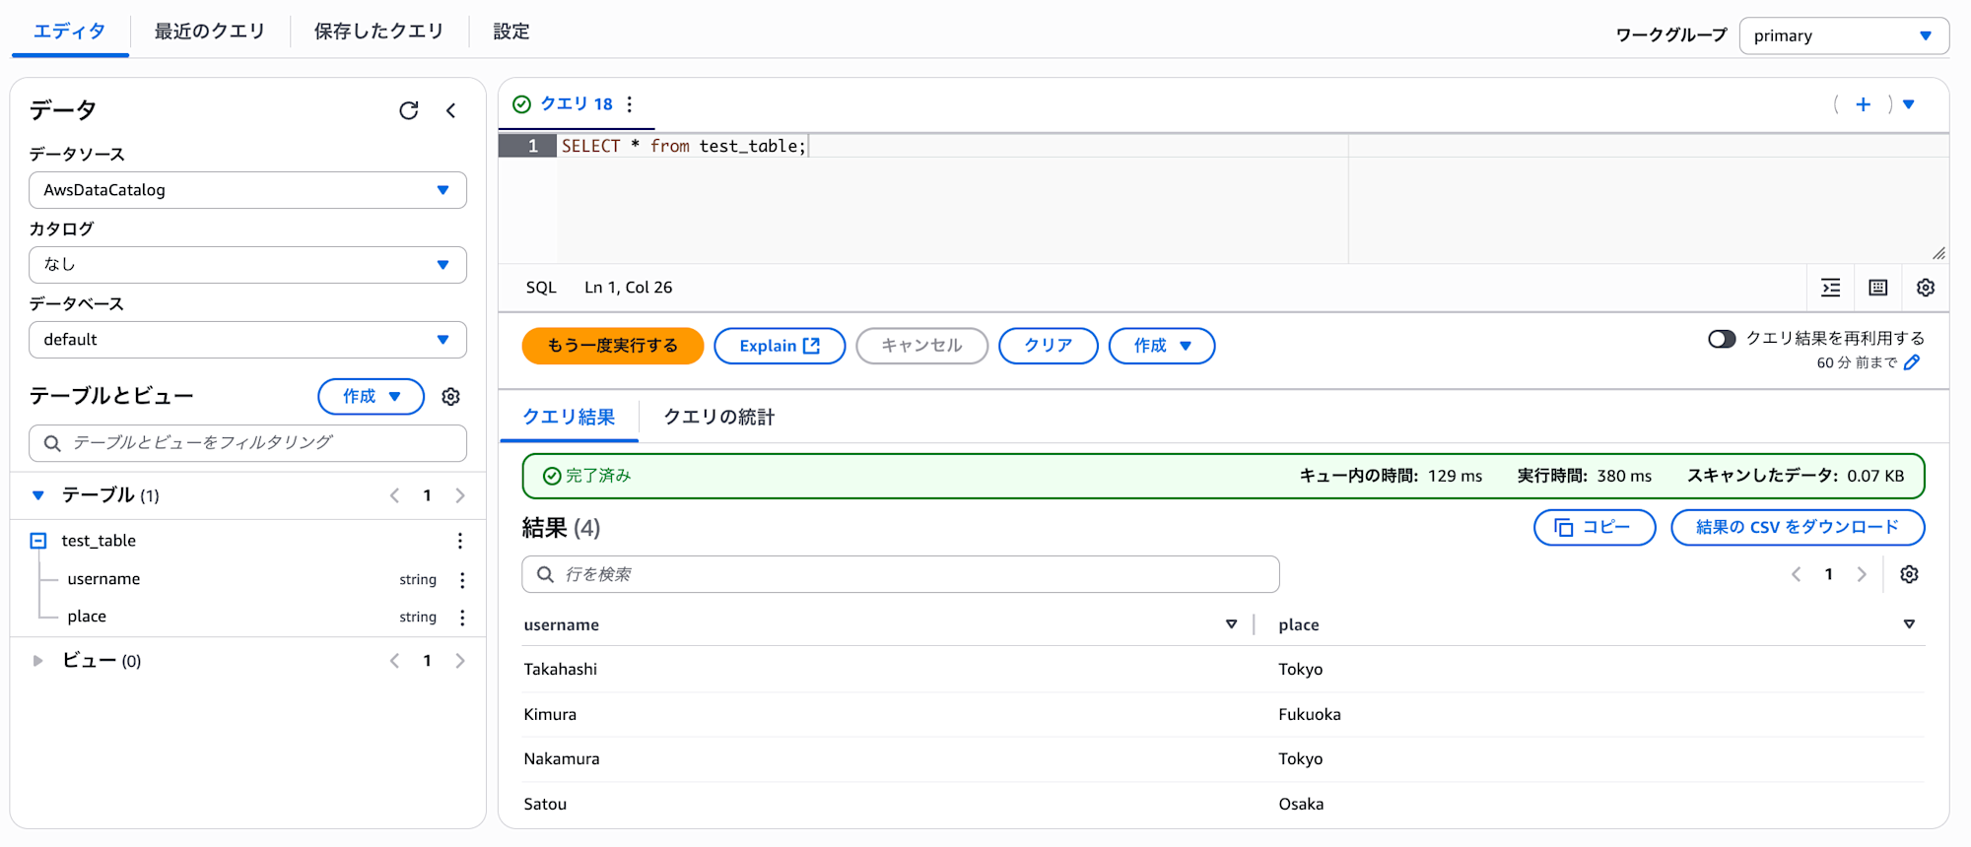The image size is (1971, 847).
Task: Switch to the Editor tab
Action: 70,32
